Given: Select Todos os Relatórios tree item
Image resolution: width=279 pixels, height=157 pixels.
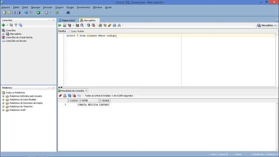Looking at the screenshot, I should pyautogui.click(x=15, y=92).
